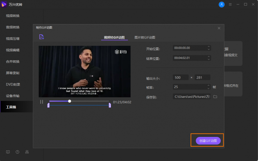Switch to 图片转GIF动图 tab
The image size is (258, 161).
click(x=145, y=38)
